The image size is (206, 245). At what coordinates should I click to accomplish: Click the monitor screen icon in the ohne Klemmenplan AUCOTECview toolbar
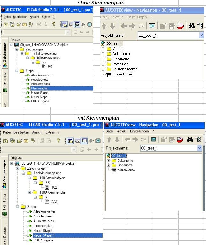tap(152, 26)
